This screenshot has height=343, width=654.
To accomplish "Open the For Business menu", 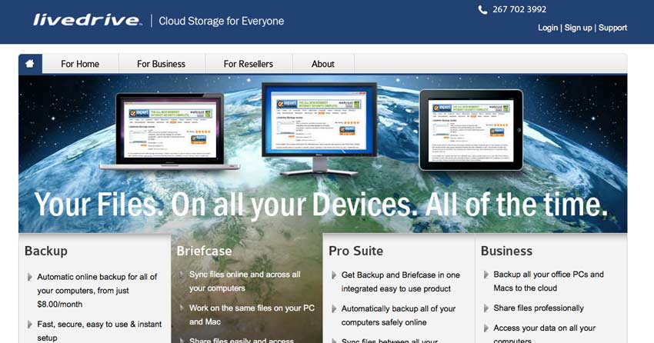I will click(x=161, y=64).
